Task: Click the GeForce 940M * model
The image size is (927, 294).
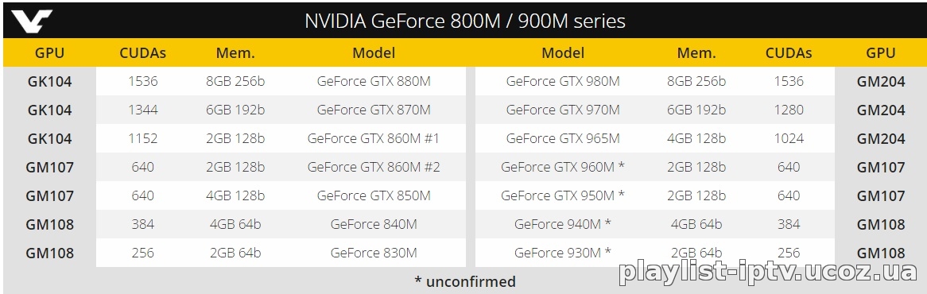Action: point(563,224)
